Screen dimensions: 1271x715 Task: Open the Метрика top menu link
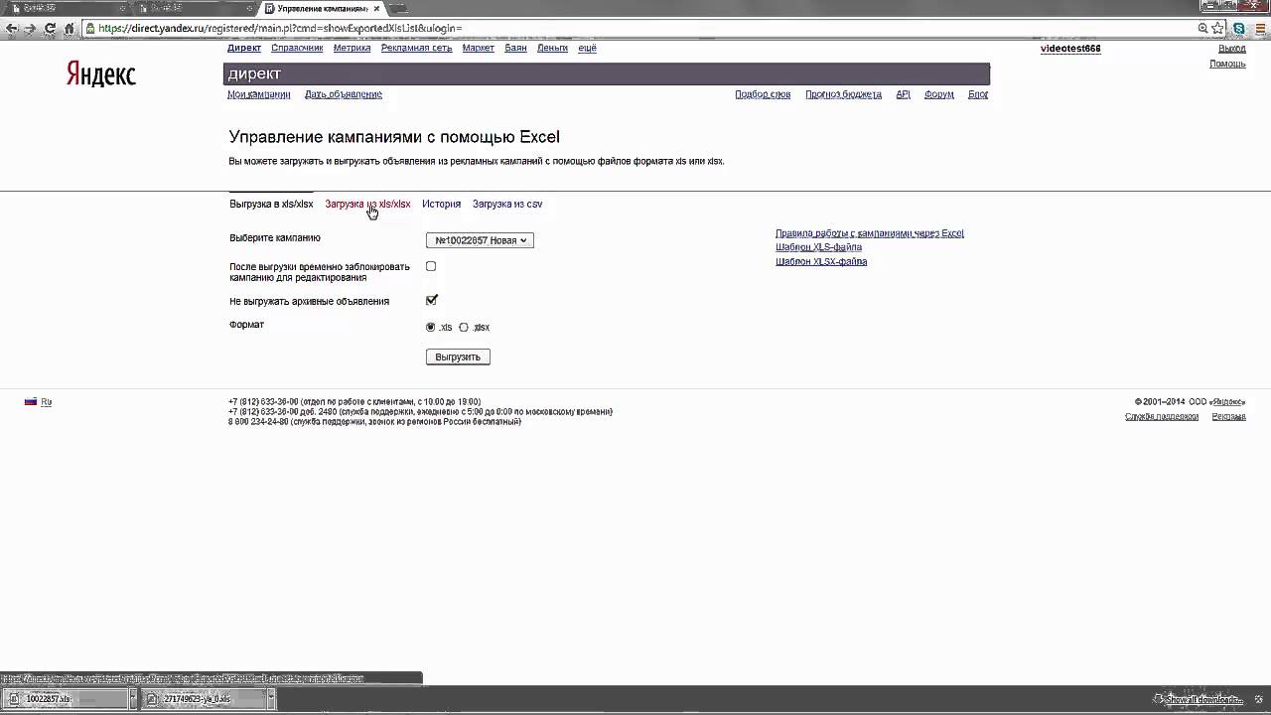pyautogui.click(x=353, y=48)
